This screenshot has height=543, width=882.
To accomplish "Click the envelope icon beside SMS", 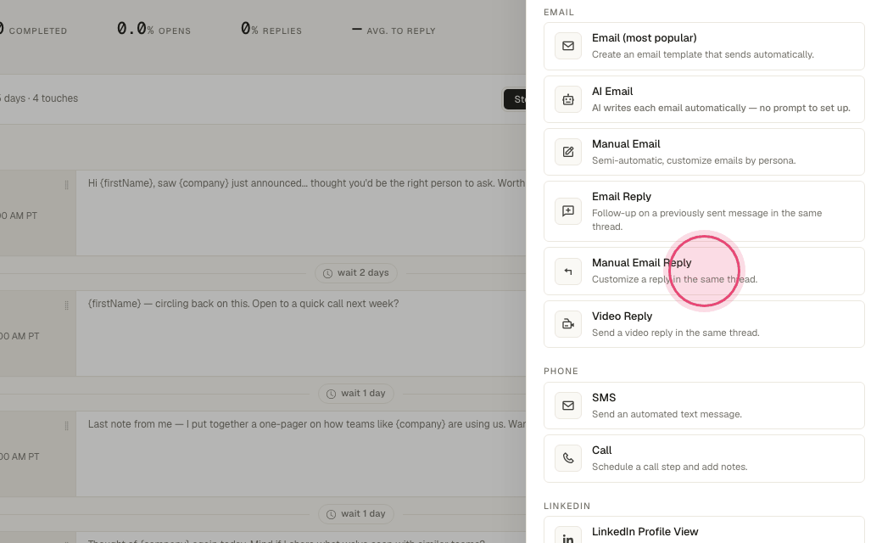I will tap(568, 406).
